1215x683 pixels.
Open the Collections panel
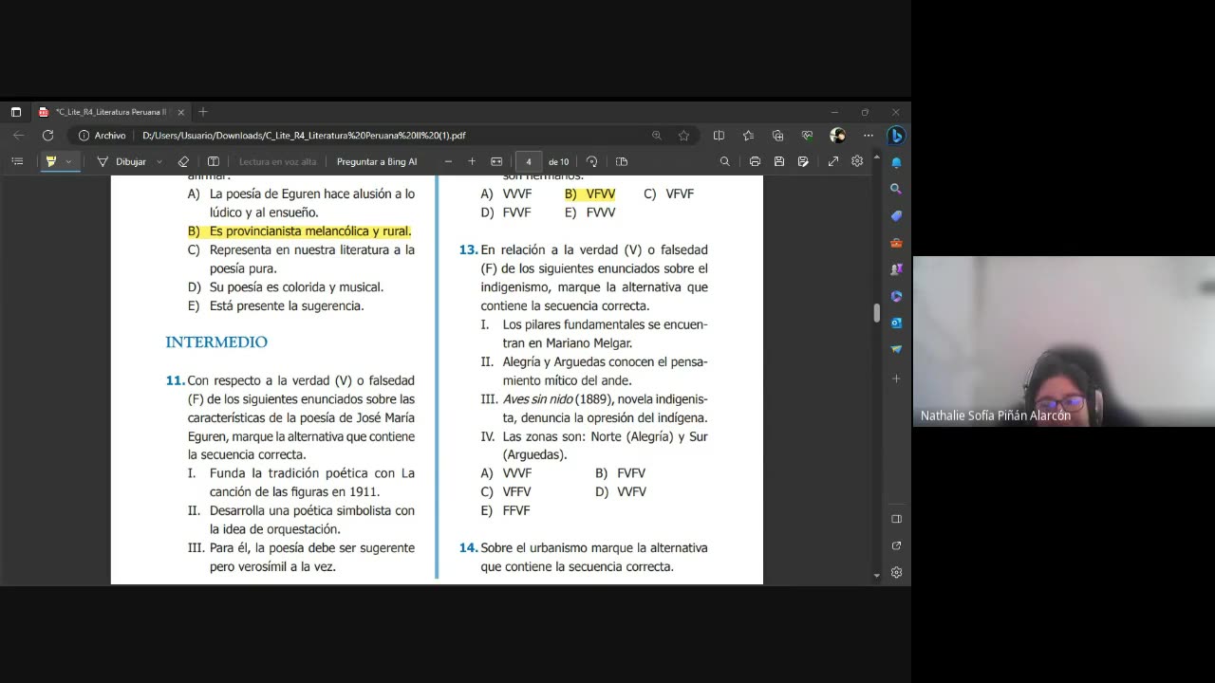pos(777,136)
